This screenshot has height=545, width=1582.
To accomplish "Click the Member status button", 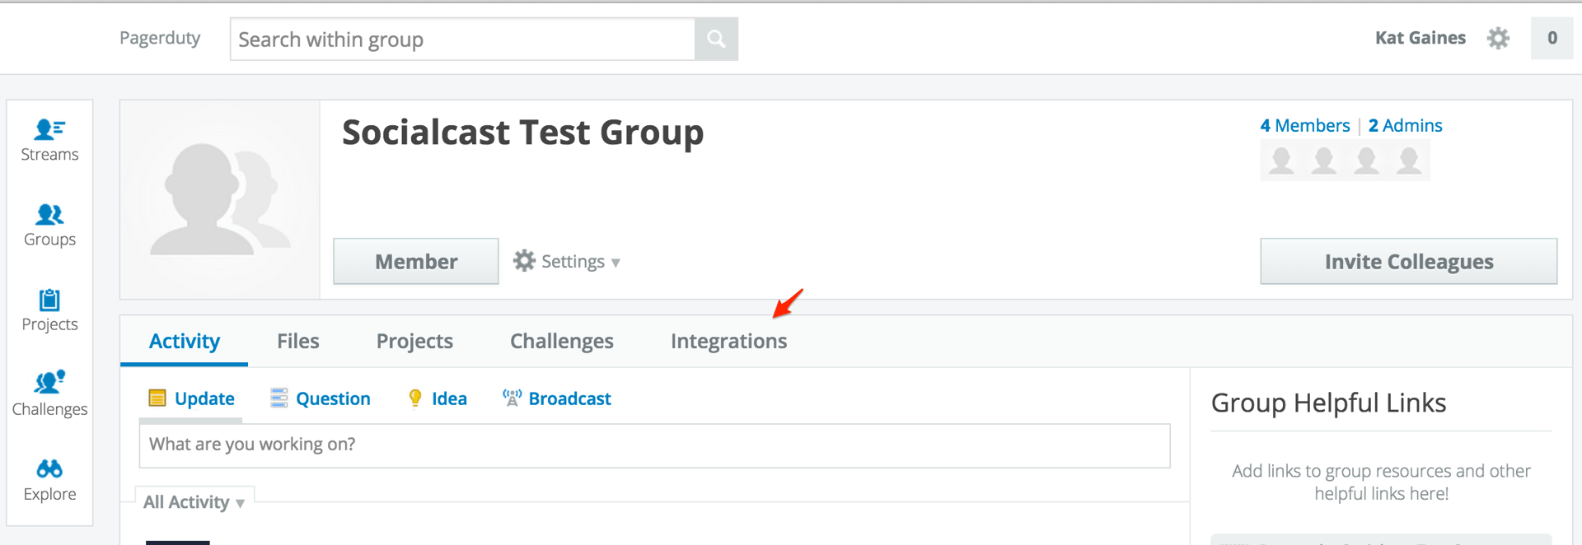I will click(x=415, y=261).
